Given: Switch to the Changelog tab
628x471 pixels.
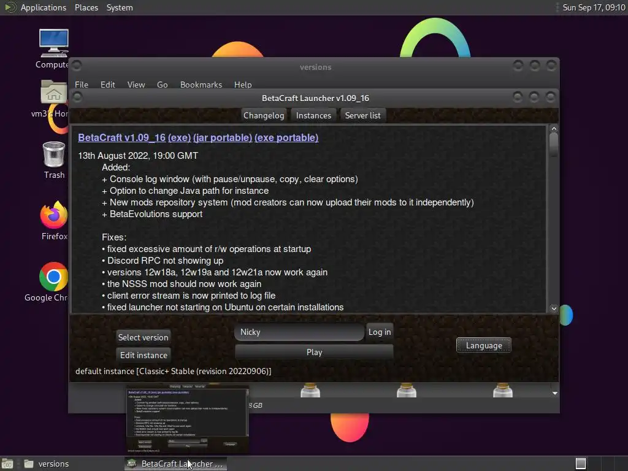Looking at the screenshot, I should pyautogui.click(x=264, y=115).
